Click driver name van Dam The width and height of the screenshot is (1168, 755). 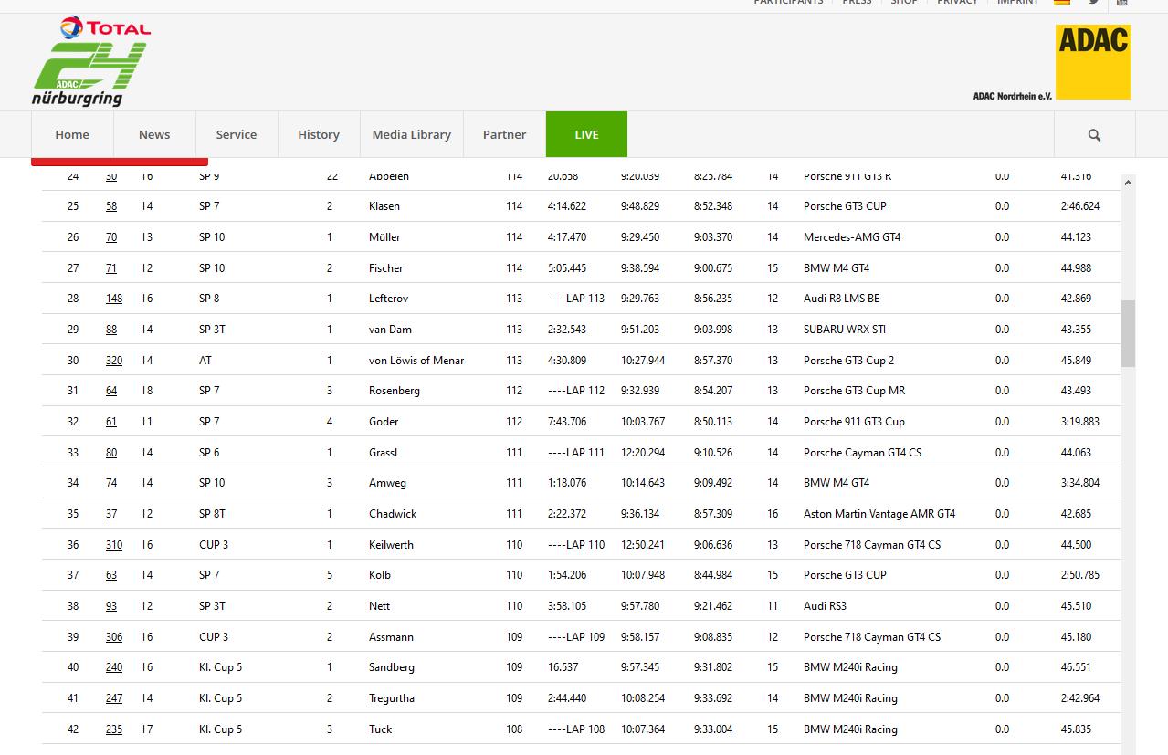click(x=390, y=330)
